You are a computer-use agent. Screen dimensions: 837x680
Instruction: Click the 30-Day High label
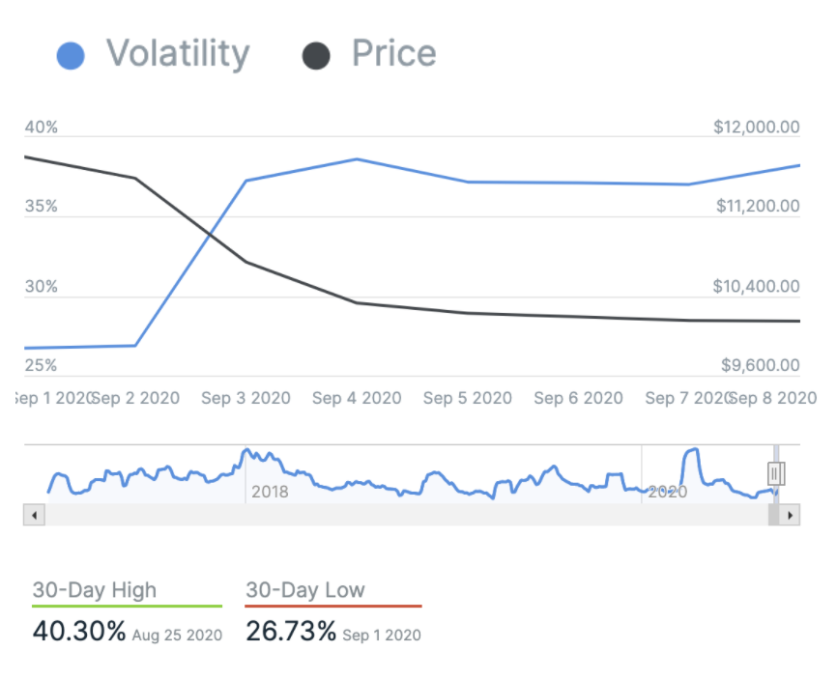pos(94,590)
